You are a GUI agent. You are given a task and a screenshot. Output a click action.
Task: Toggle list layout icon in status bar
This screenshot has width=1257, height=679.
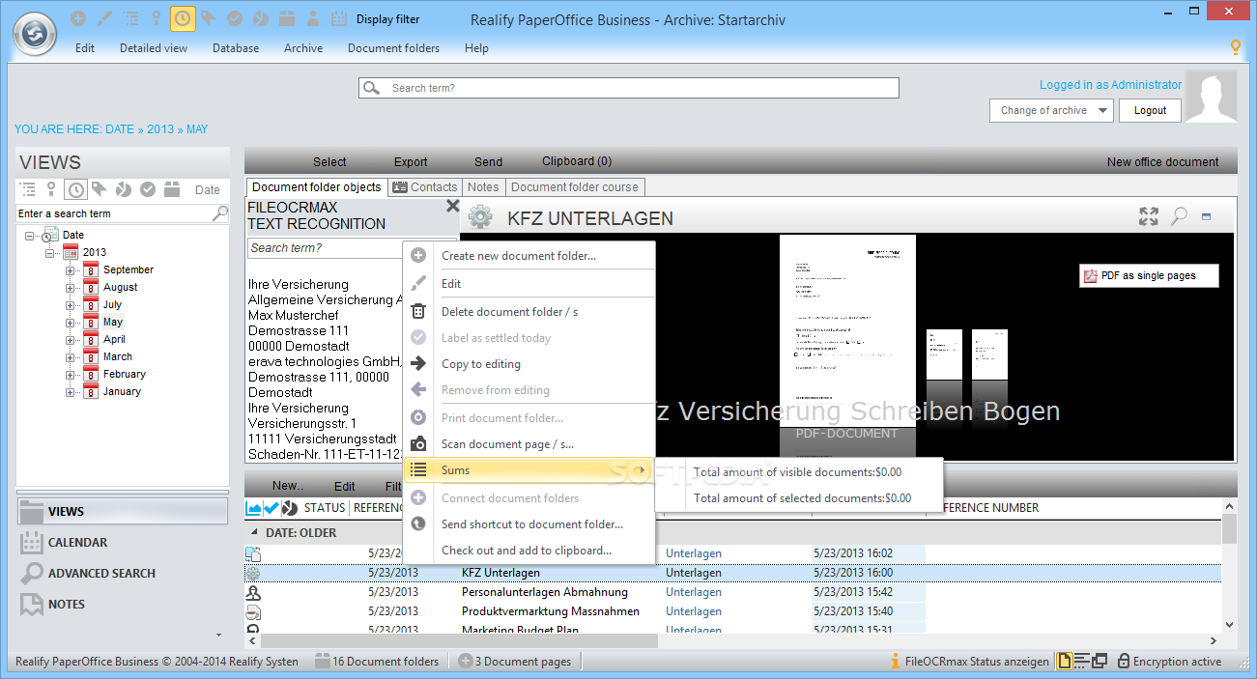click(1082, 662)
